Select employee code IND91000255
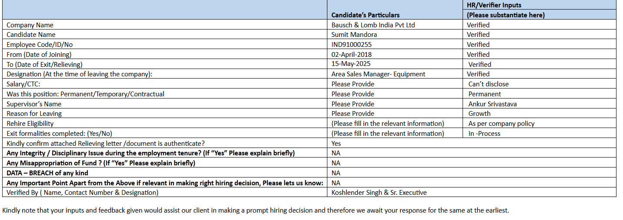The height and width of the screenshot is (220, 623). coord(351,45)
